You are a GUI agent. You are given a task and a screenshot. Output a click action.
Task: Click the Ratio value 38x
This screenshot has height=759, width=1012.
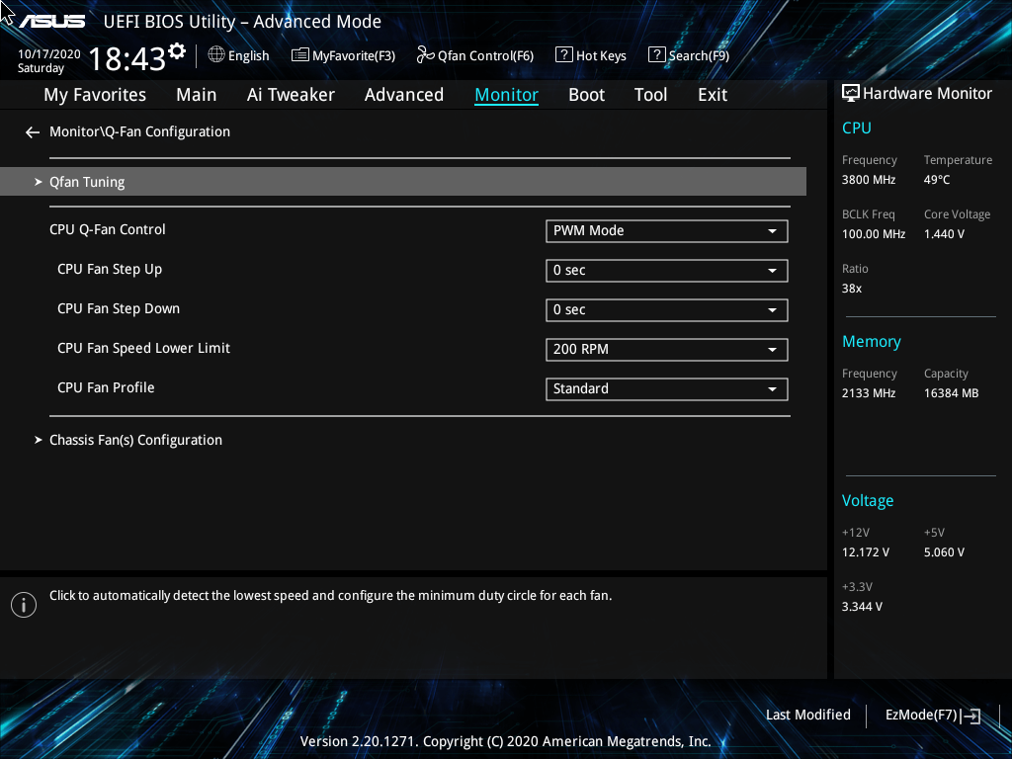pos(851,289)
